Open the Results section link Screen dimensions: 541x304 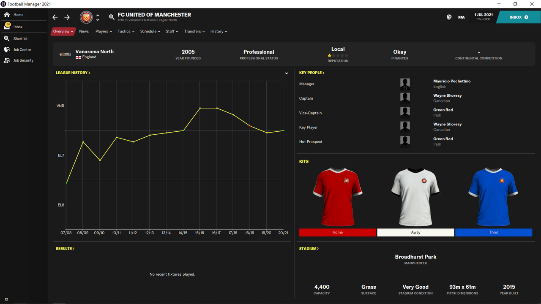point(65,249)
